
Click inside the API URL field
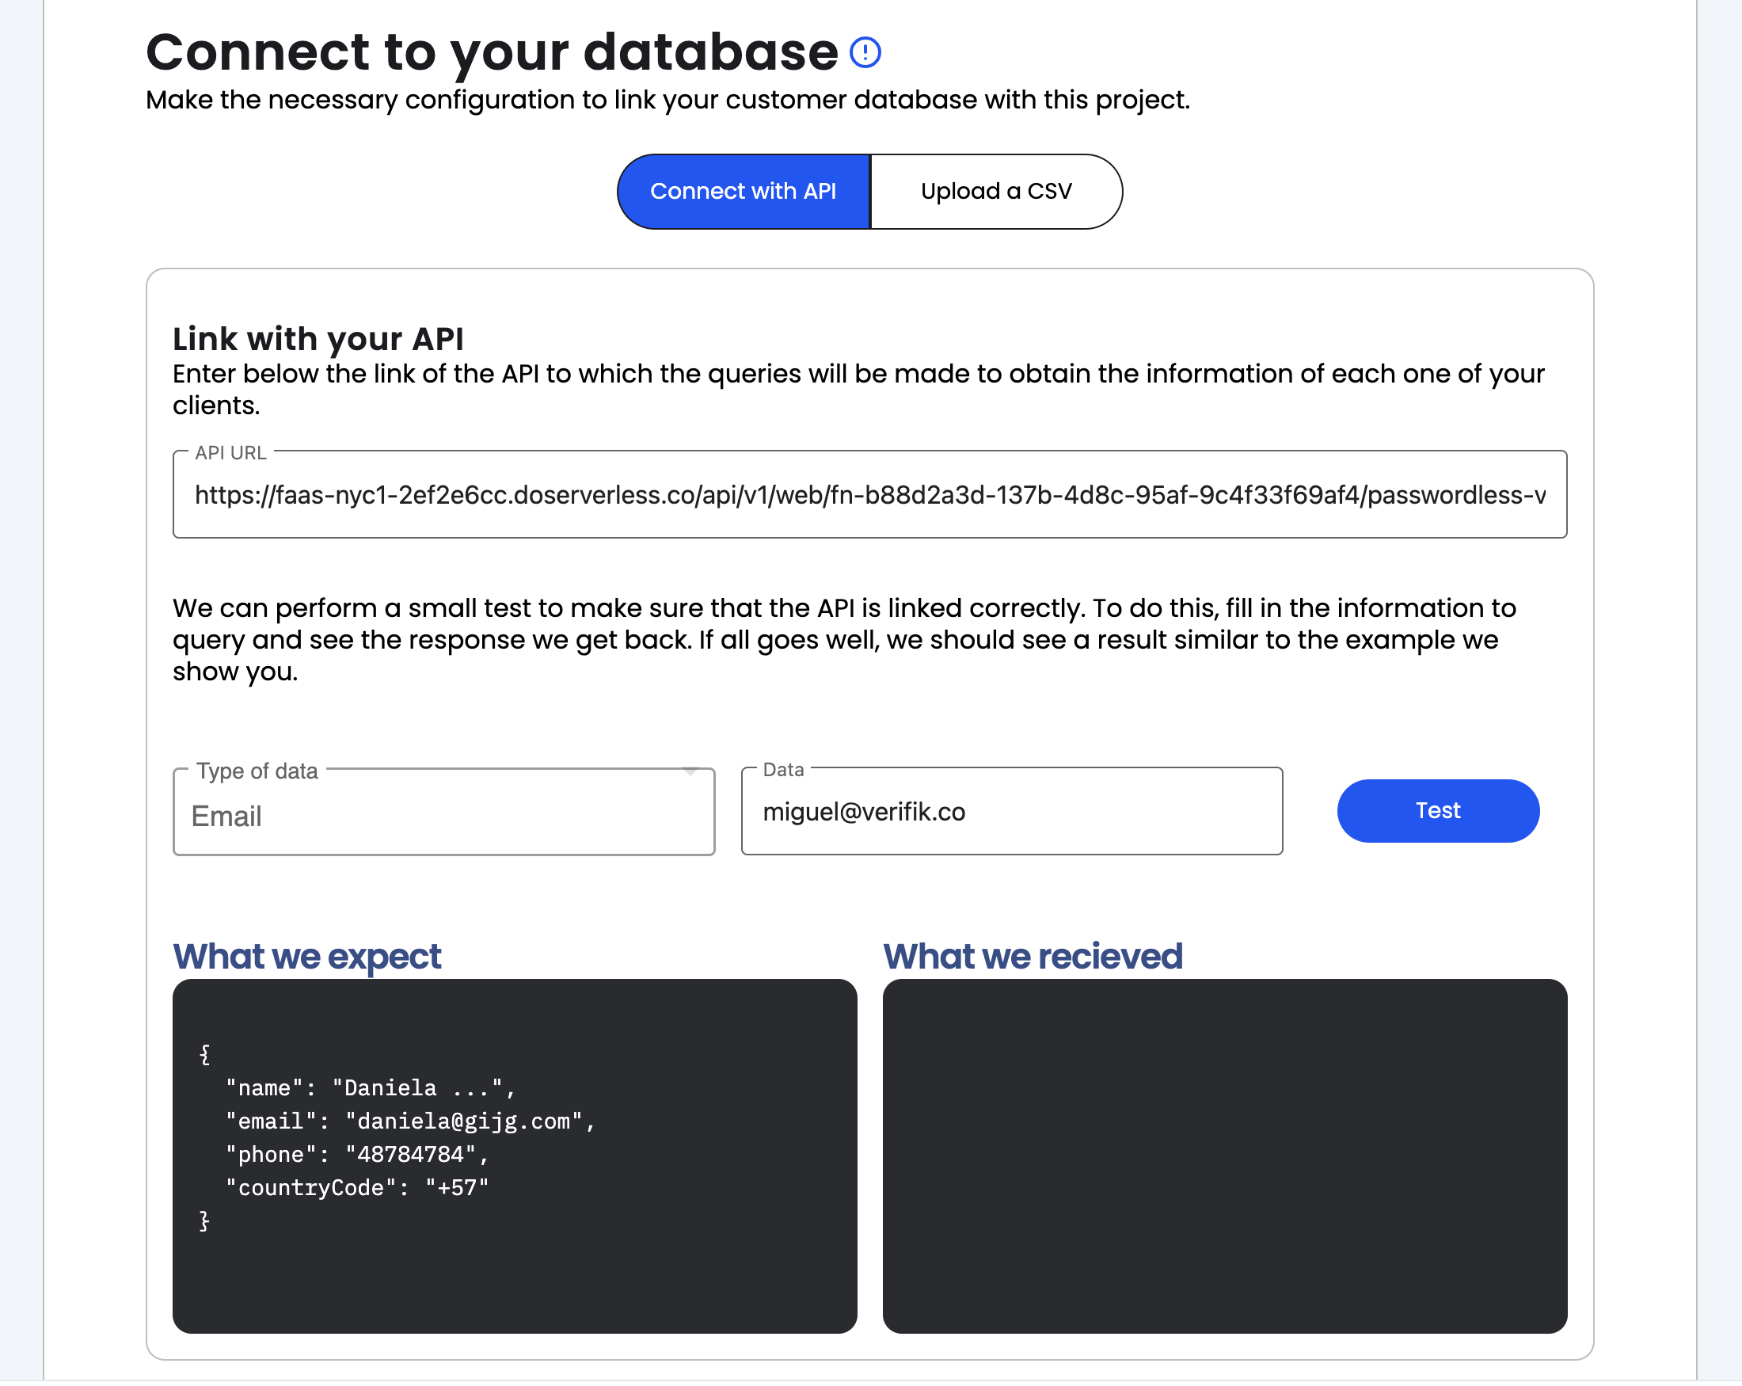click(x=869, y=494)
